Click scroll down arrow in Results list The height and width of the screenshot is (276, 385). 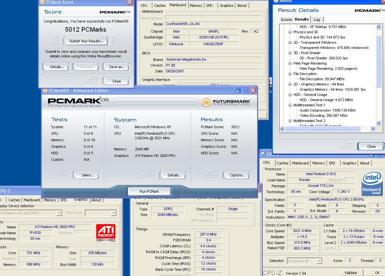(x=378, y=123)
